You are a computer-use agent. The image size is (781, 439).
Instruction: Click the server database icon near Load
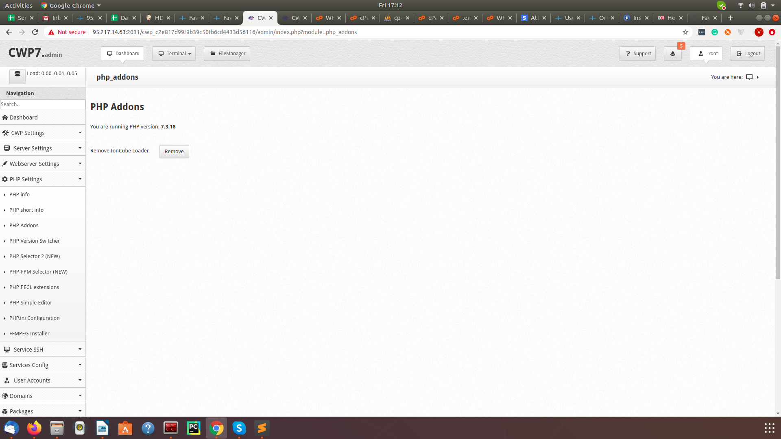[17, 74]
